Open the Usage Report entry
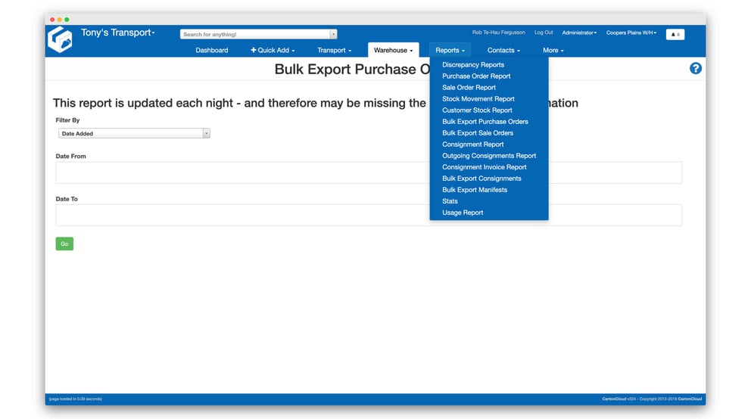Screen dimensions: 751x419 click(x=463, y=213)
